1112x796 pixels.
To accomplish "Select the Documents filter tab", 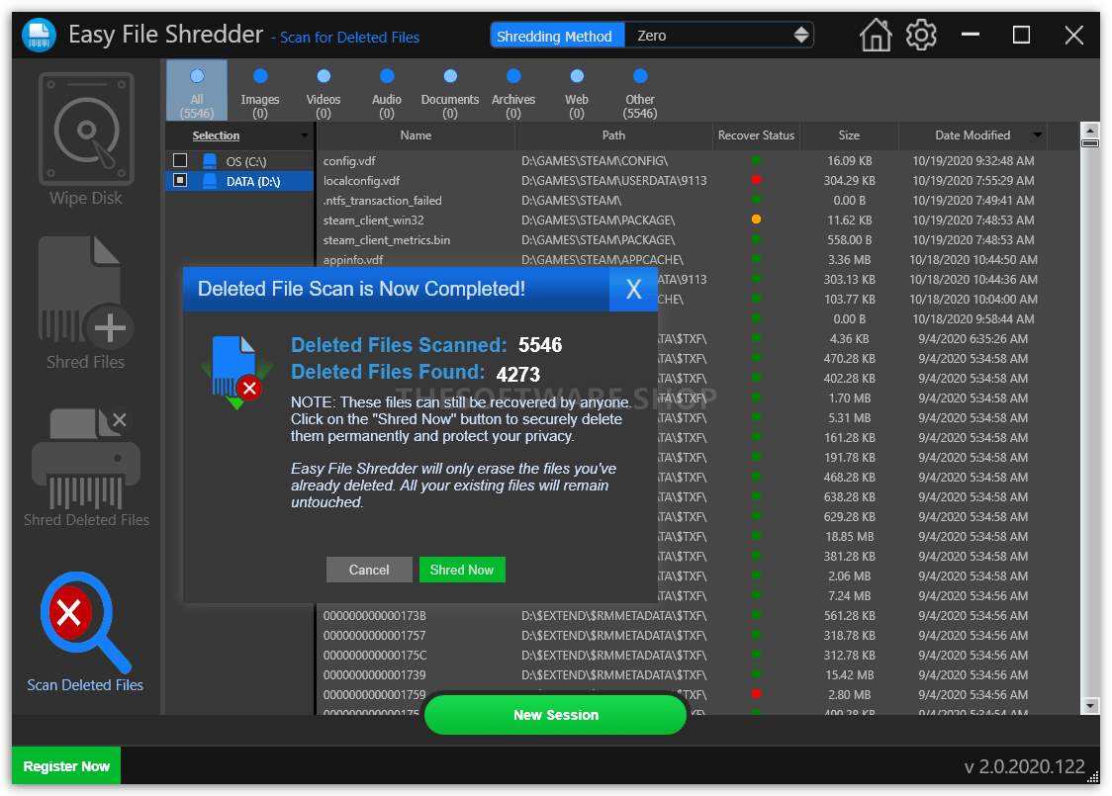I will tap(449, 91).
